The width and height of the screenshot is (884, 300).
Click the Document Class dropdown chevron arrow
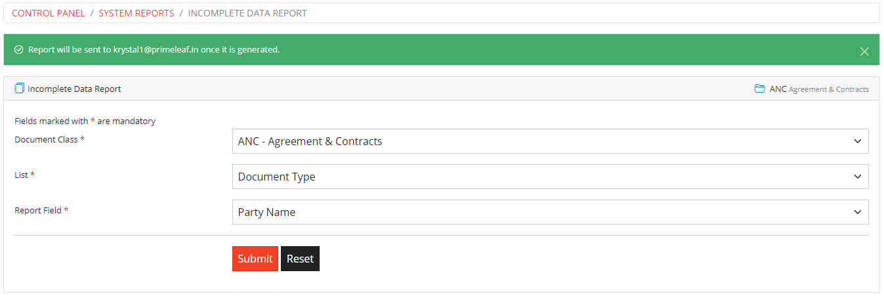(x=857, y=141)
